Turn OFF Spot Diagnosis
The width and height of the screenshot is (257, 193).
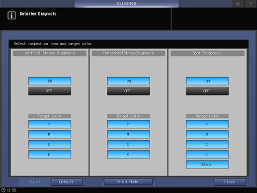[x=207, y=91]
